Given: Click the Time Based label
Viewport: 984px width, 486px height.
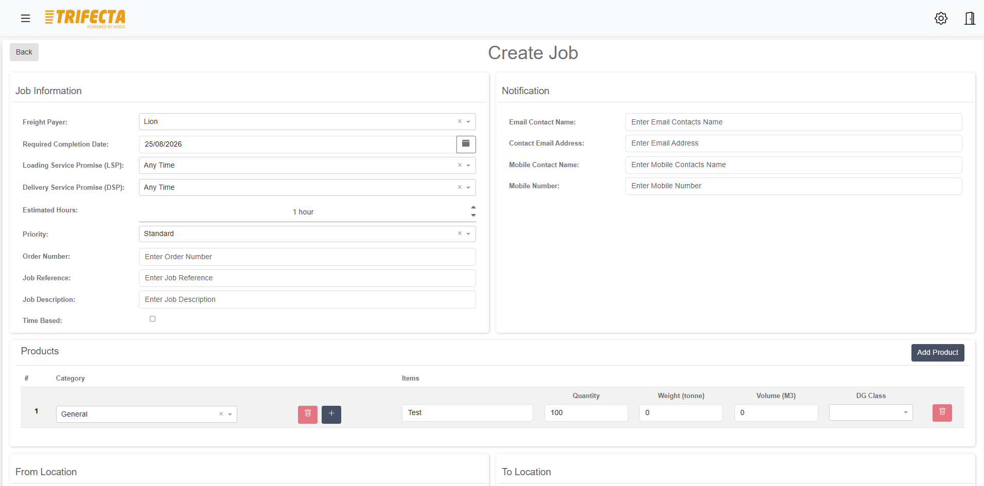Looking at the screenshot, I should point(42,320).
